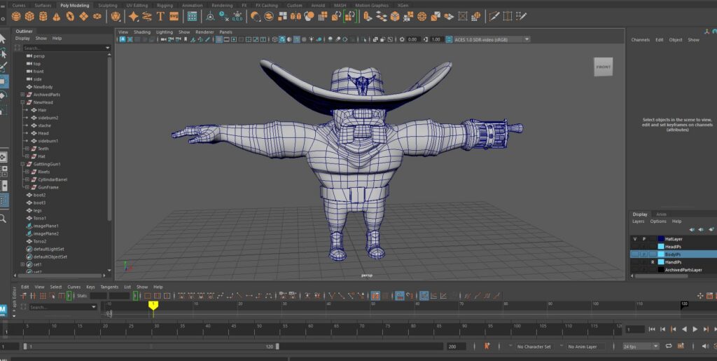Open the viewport Renderer menu
The height and width of the screenshot is (361, 717).
click(x=204, y=32)
